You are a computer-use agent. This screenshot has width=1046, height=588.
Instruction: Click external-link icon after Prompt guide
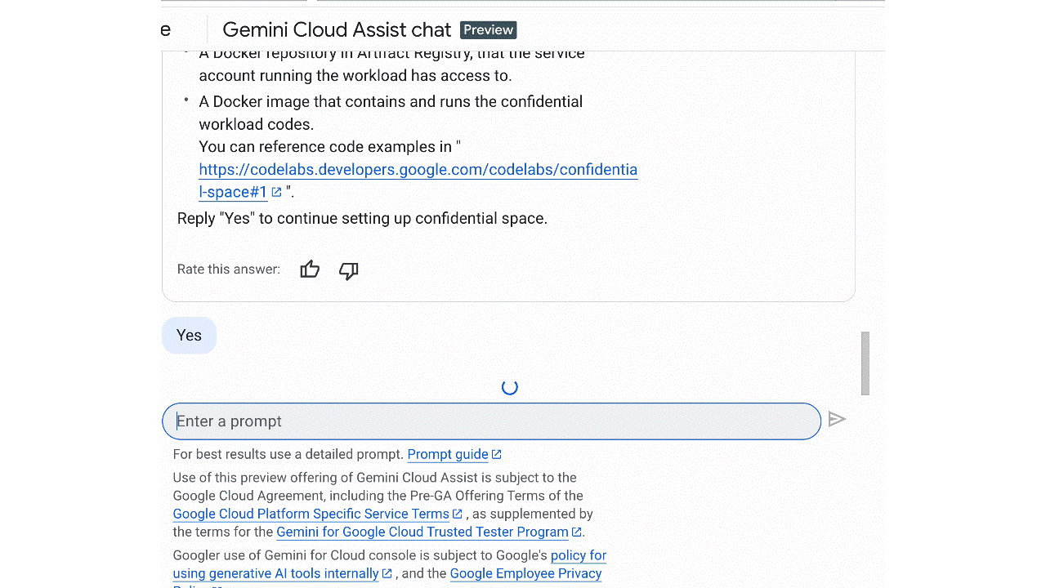point(497,455)
